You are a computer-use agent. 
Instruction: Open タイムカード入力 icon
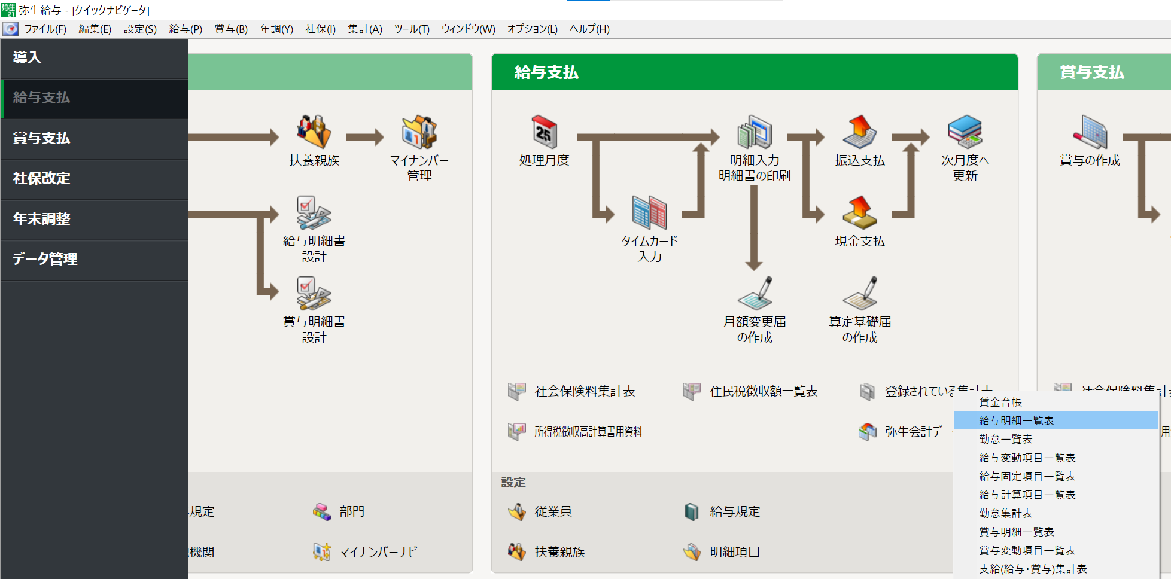click(x=649, y=214)
